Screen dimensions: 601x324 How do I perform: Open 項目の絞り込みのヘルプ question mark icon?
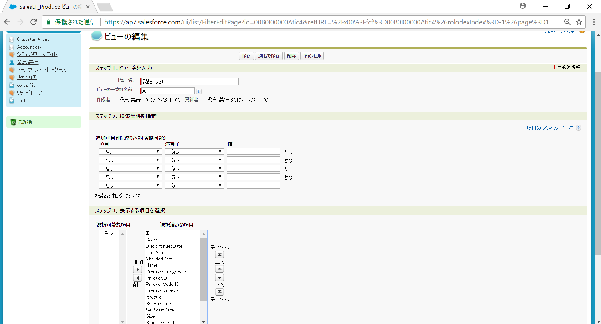(578, 128)
